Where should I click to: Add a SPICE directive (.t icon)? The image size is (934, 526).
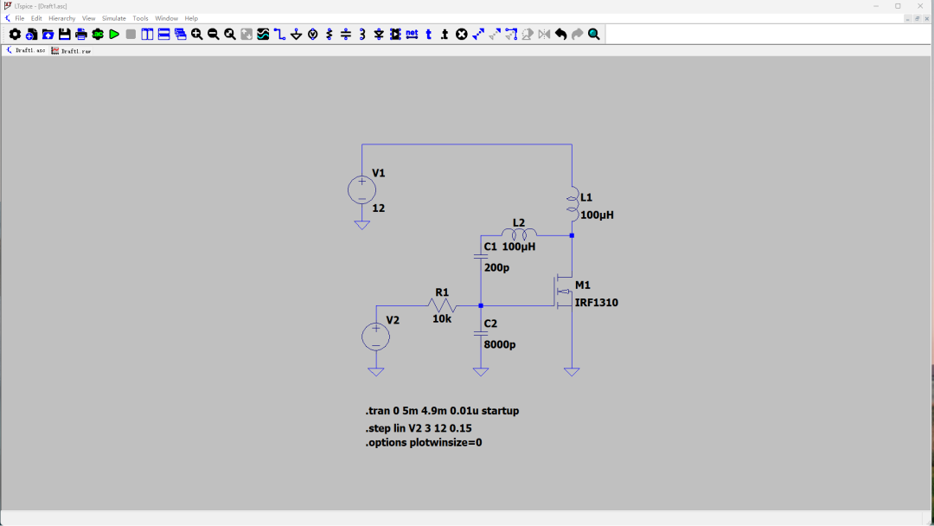coord(445,35)
